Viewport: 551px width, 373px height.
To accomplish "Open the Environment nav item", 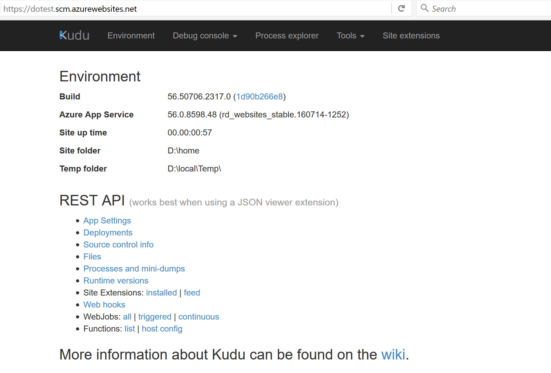I will [131, 35].
